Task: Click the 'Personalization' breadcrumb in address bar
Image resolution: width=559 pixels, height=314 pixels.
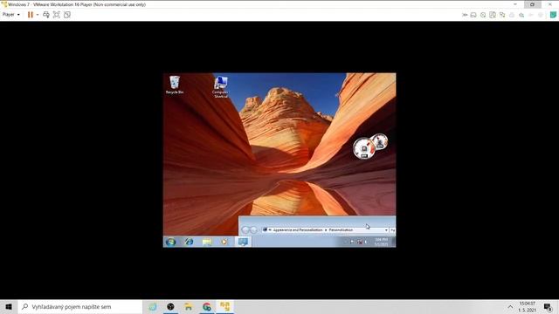Action: pos(341,230)
